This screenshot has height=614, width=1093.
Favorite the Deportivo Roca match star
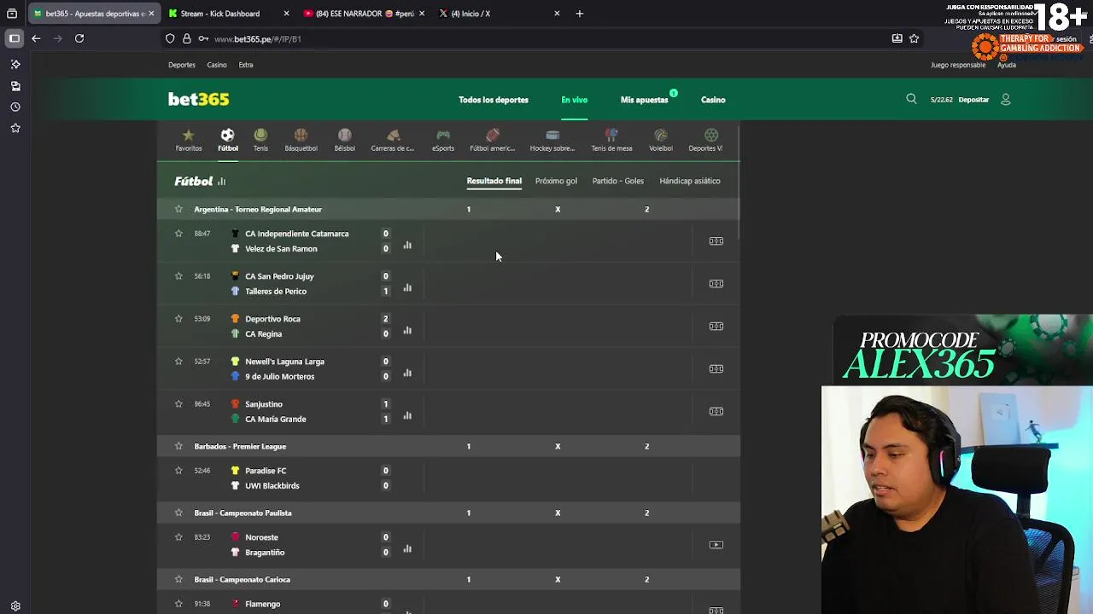[x=178, y=319]
